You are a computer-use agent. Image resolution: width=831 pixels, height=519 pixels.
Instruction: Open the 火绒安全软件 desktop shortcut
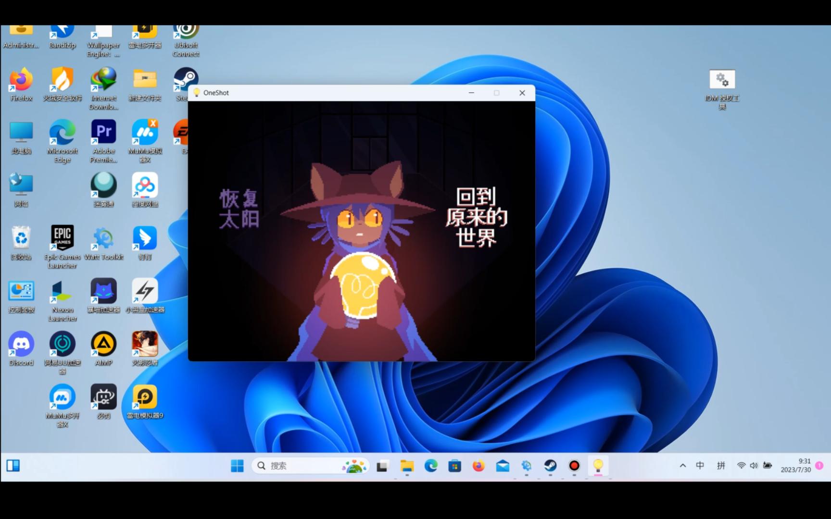pyautogui.click(x=63, y=85)
